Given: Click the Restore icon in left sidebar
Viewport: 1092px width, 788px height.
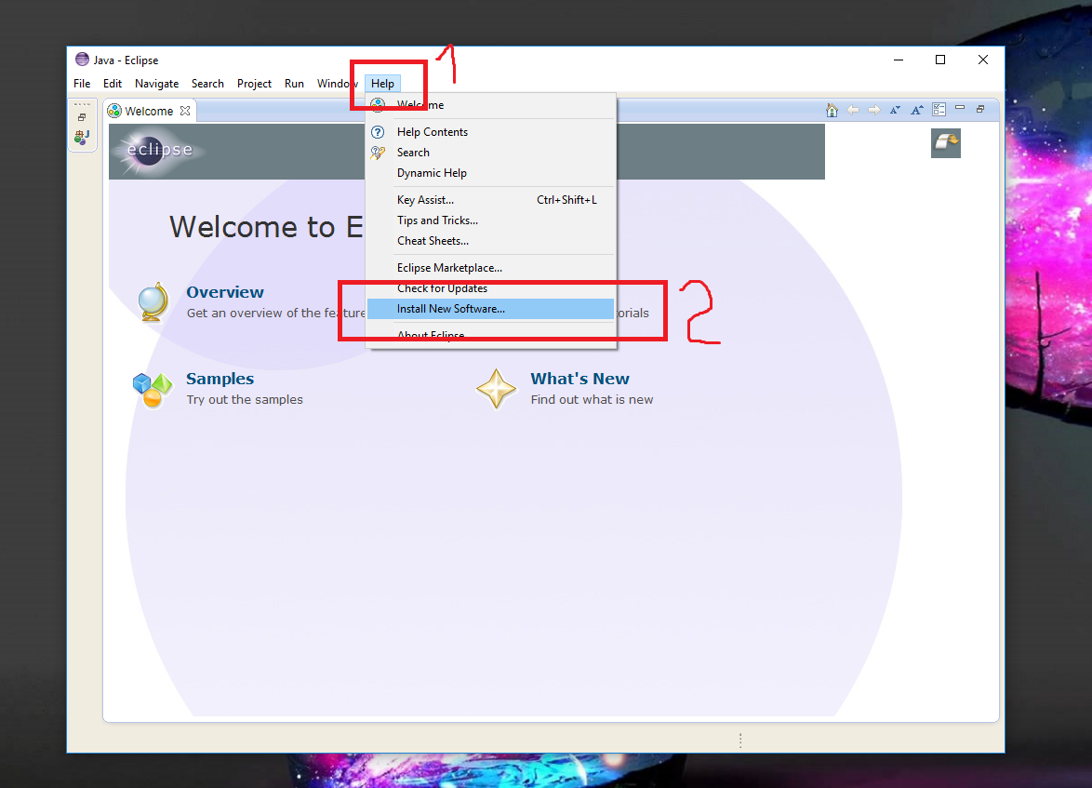Looking at the screenshot, I should click(82, 118).
